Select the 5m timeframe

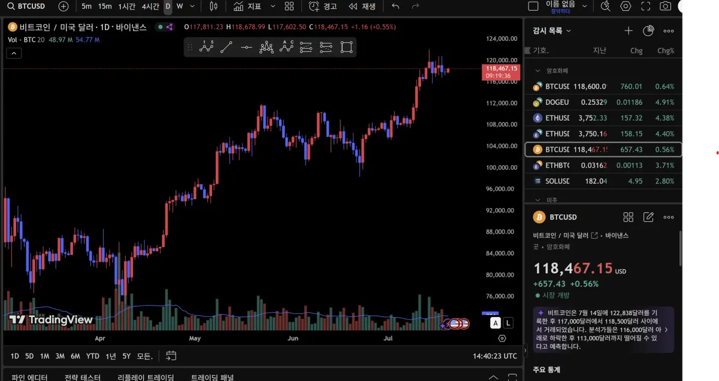pos(86,6)
